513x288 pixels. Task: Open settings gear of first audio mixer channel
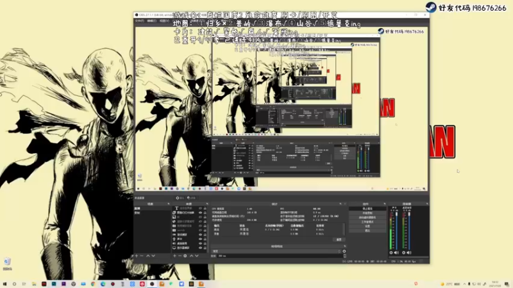tap(391, 253)
